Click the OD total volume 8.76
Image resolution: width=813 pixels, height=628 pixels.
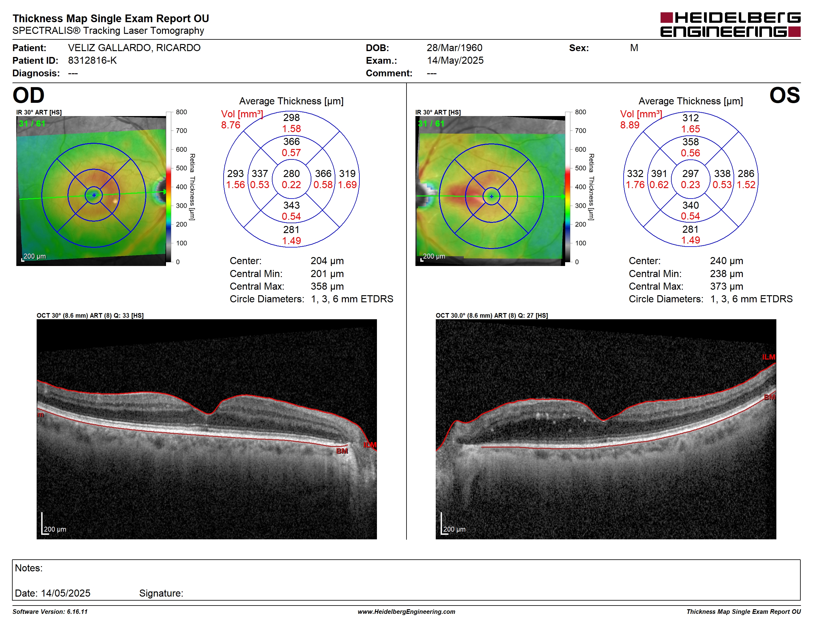(231, 125)
